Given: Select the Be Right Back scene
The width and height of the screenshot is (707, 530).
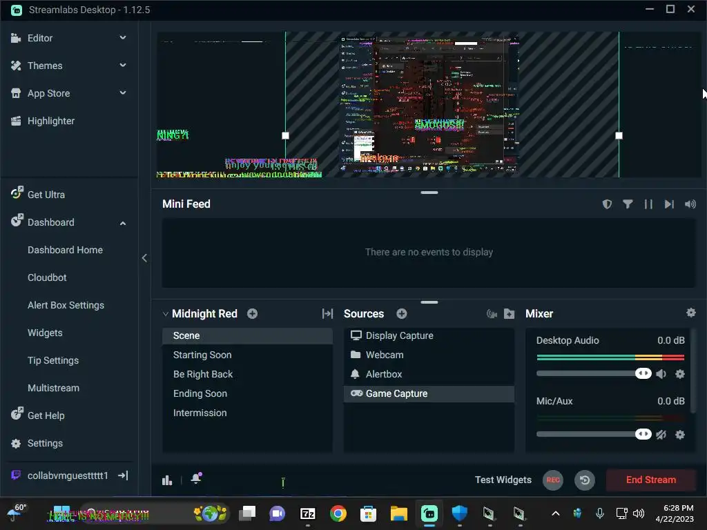Looking at the screenshot, I should tap(247, 374).
